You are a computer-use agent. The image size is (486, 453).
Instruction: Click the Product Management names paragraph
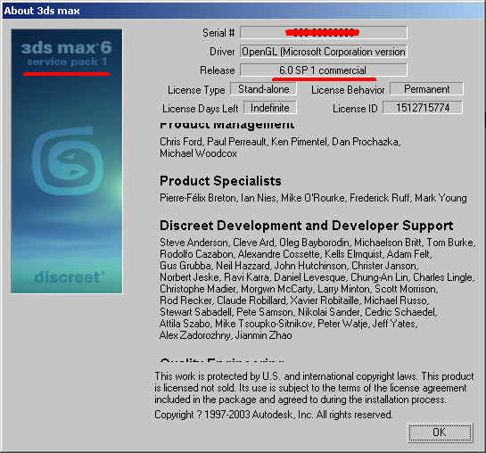coord(280,147)
